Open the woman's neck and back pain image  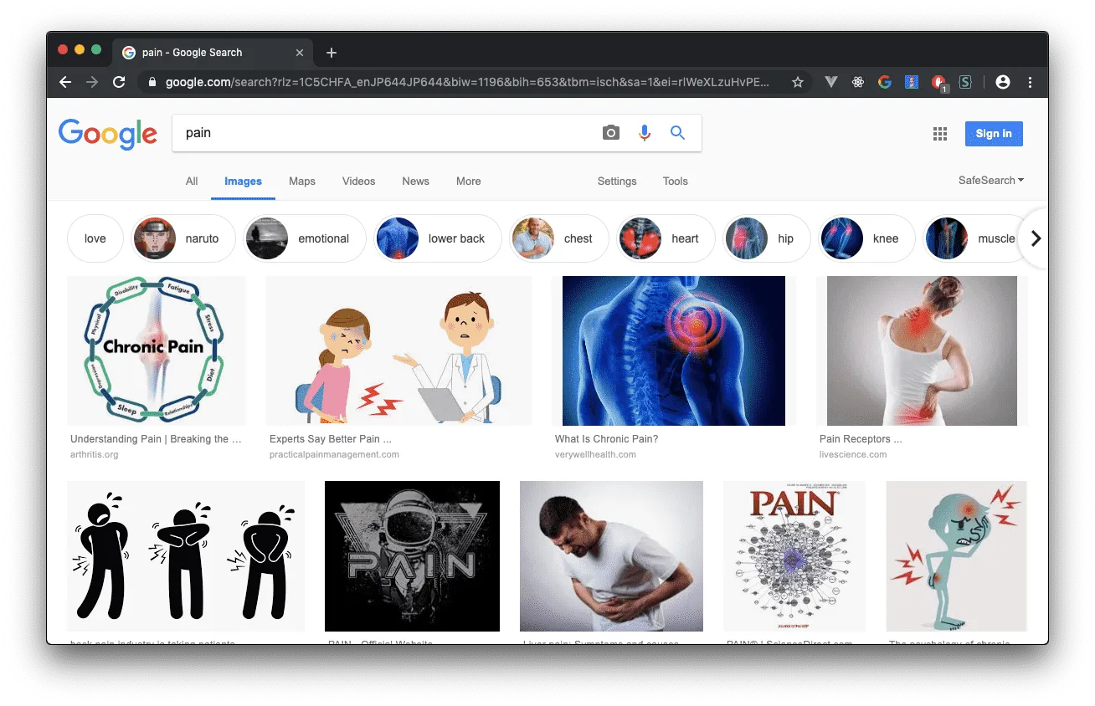tap(922, 350)
